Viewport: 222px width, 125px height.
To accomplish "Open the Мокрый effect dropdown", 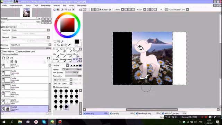I will (x=48, y=37).
